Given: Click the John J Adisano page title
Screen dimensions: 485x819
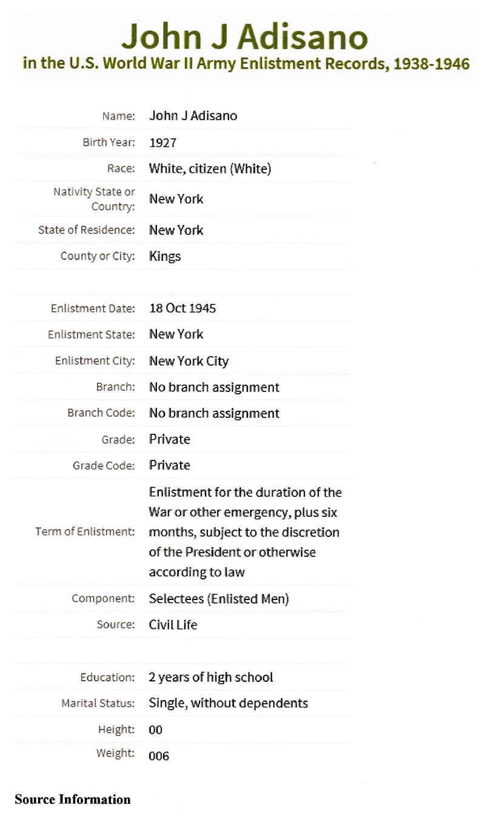Looking at the screenshot, I should pyautogui.click(x=244, y=38).
